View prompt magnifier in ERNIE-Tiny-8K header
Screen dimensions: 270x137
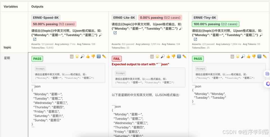coord(261,35)
